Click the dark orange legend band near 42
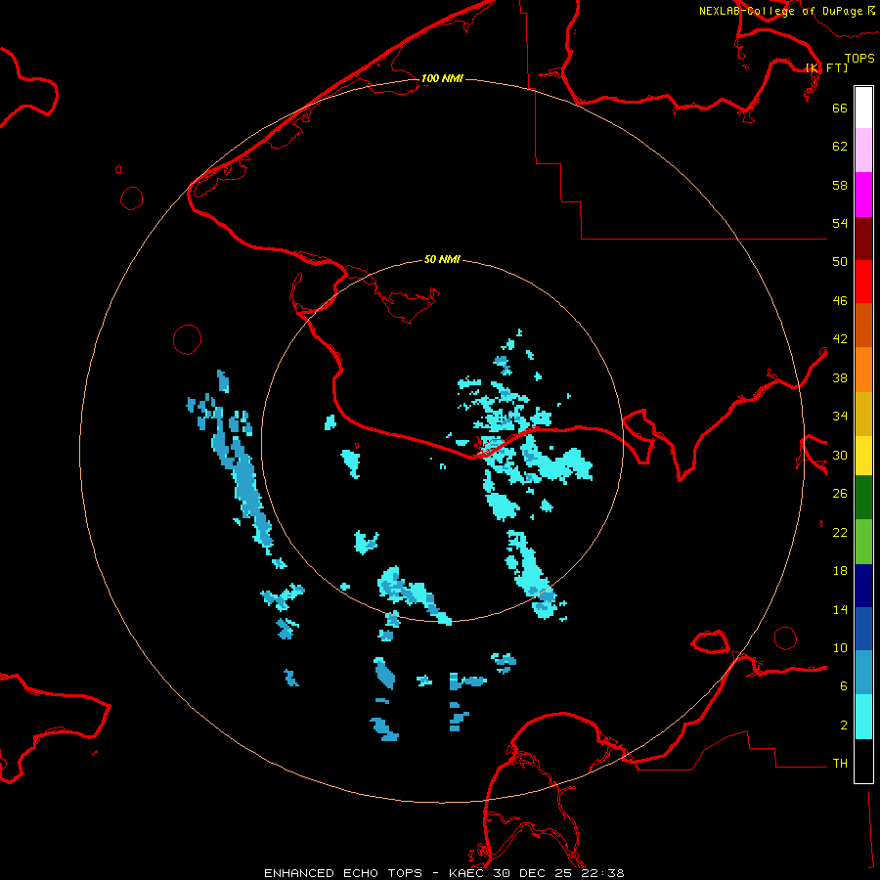Screen dimensions: 880x880 tap(863, 325)
